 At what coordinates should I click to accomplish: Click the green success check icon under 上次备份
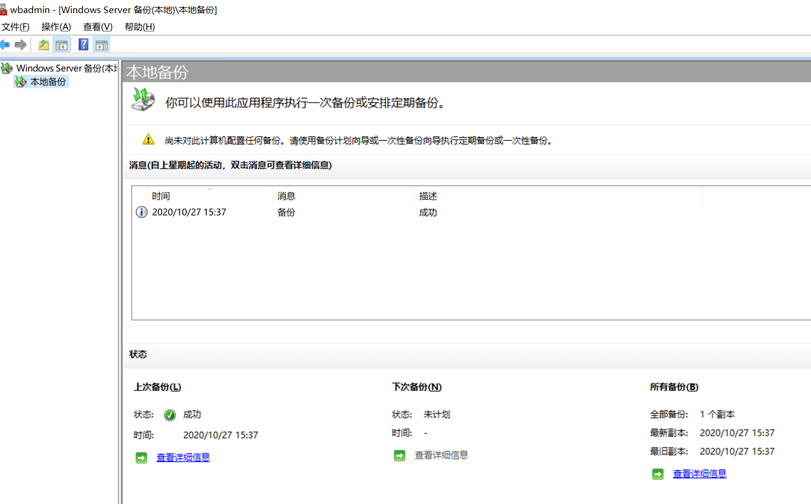[x=170, y=415]
